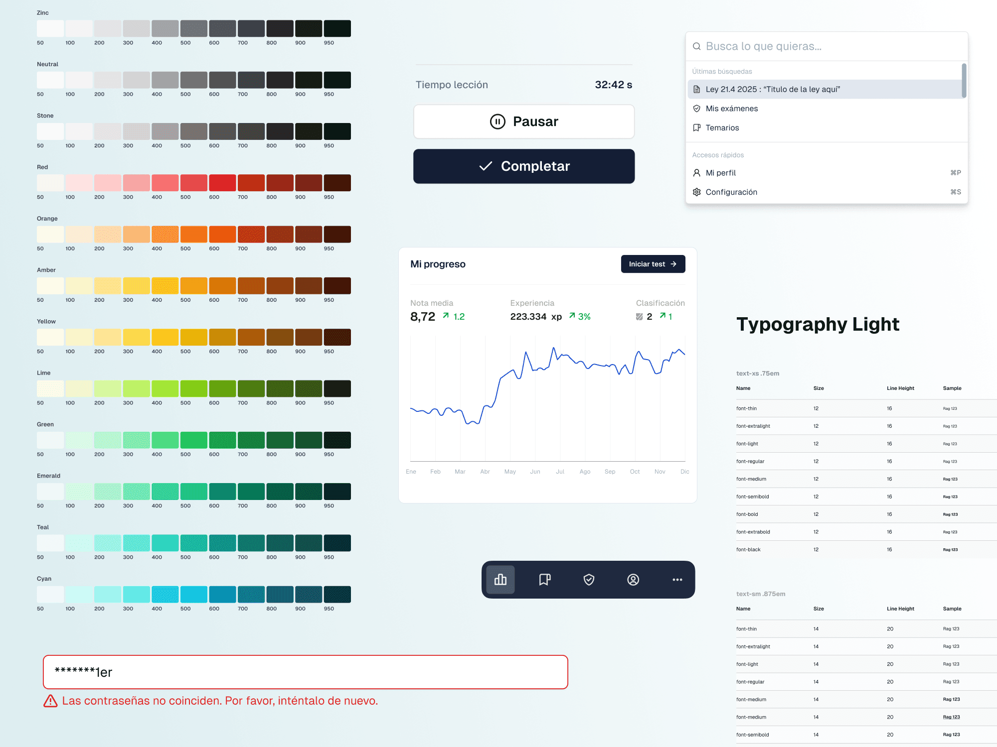Image resolution: width=997 pixels, height=747 pixels.
Task: Open Mis exámenes from search list
Action: [731, 109]
